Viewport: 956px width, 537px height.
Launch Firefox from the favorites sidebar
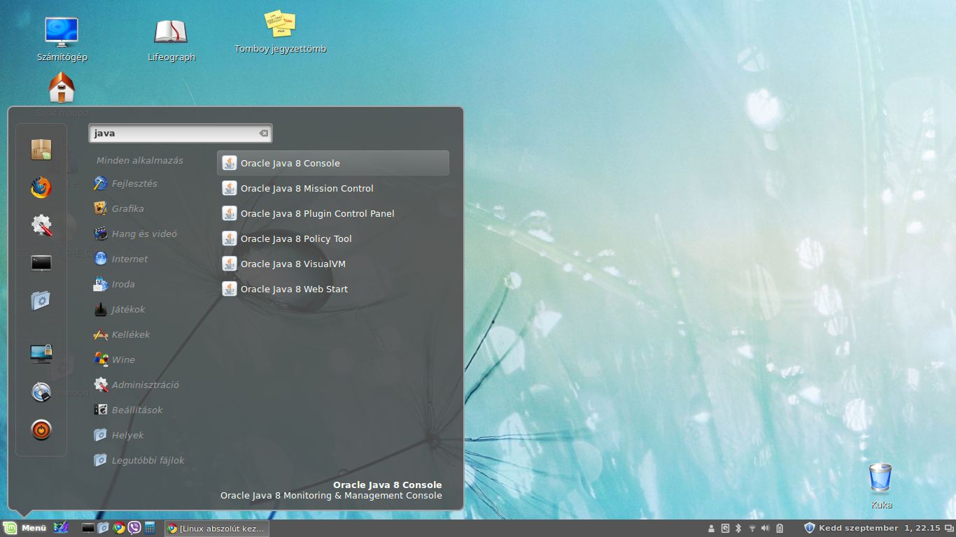click(41, 187)
